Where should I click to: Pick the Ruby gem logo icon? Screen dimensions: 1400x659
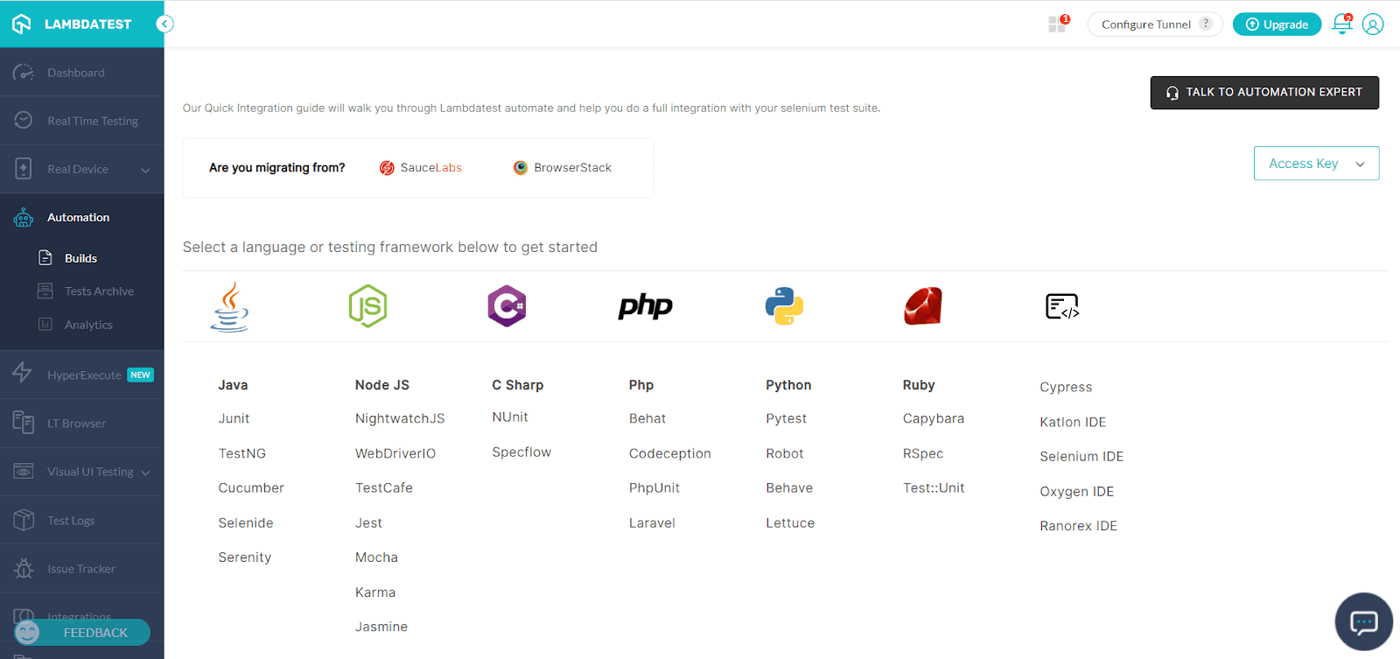922,306
